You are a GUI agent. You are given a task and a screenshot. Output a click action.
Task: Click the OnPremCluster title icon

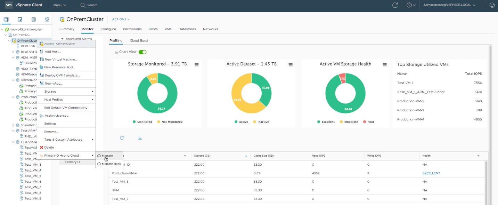click(62, 19)
